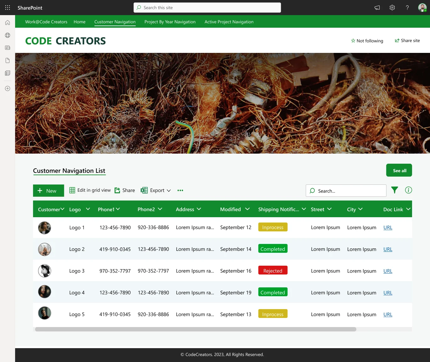
Task: Expand the City column header menu
Action: click(x=360, y=209)
